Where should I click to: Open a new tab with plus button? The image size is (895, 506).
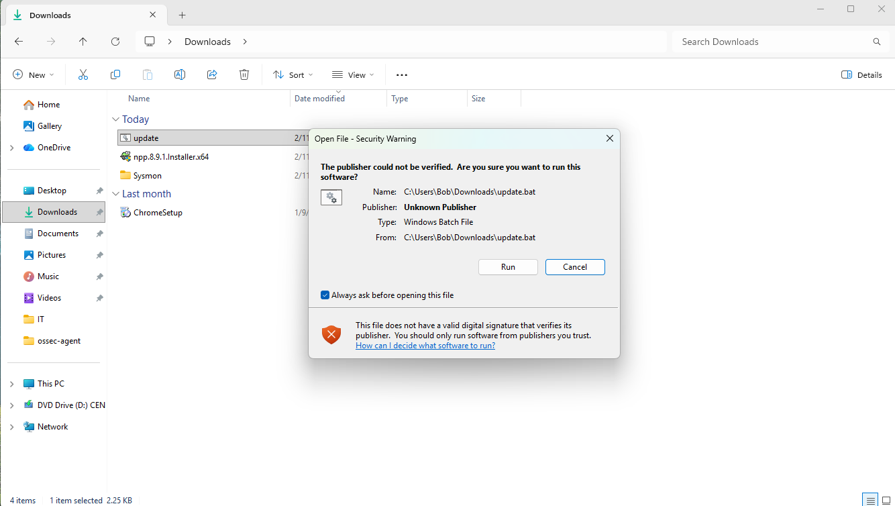[182, 15]
